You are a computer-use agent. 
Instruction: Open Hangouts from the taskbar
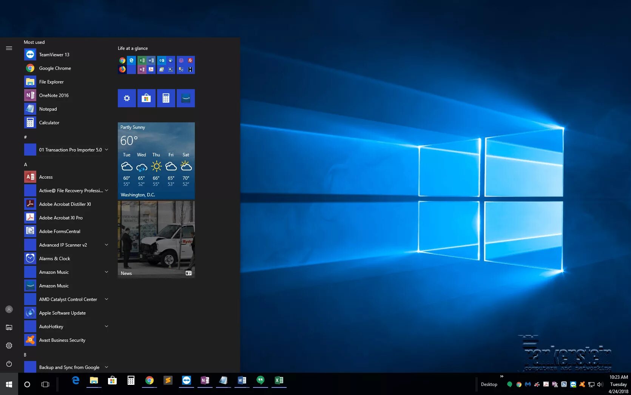(261, 381)
